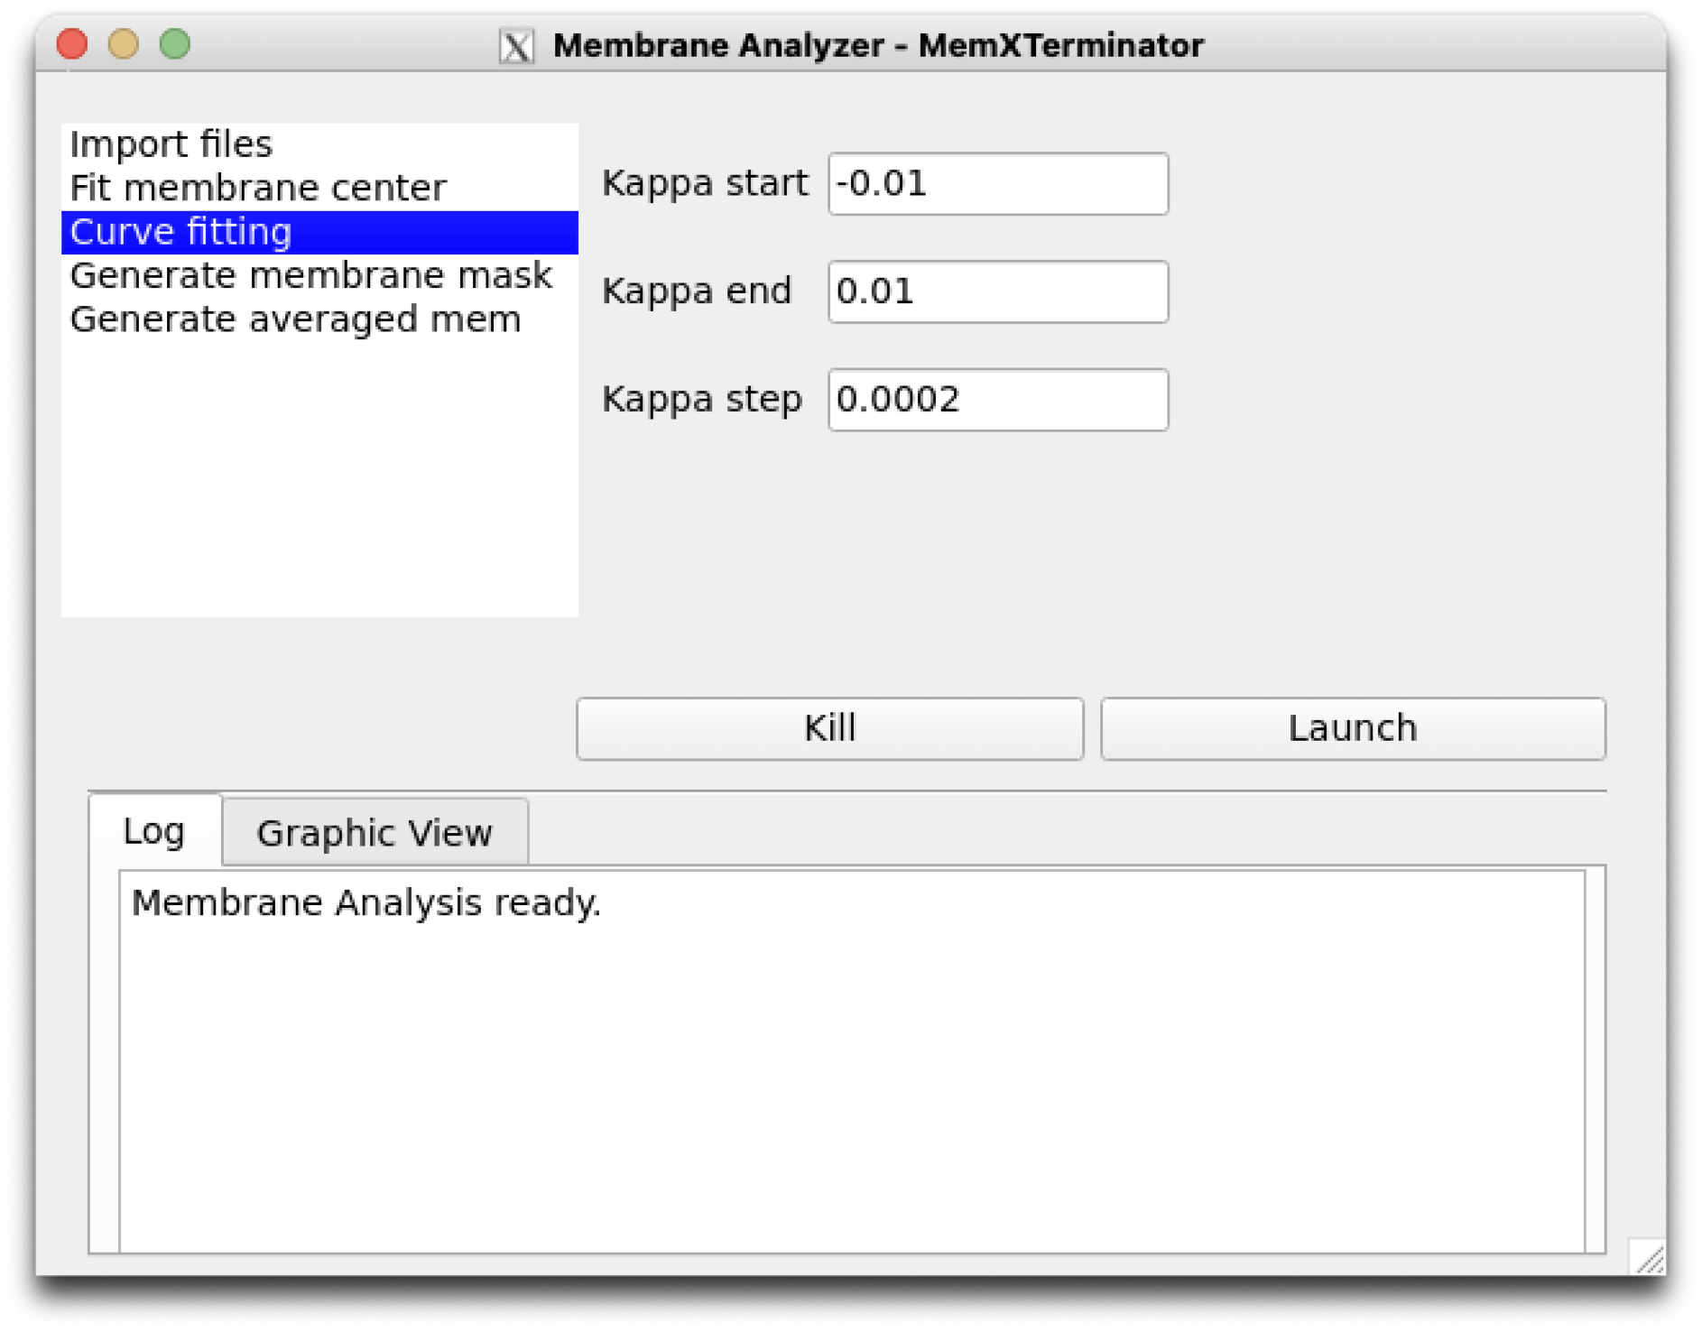Click the Launch button
This screenshot has height=1332, width=1702.
[x=1353, y=728]
